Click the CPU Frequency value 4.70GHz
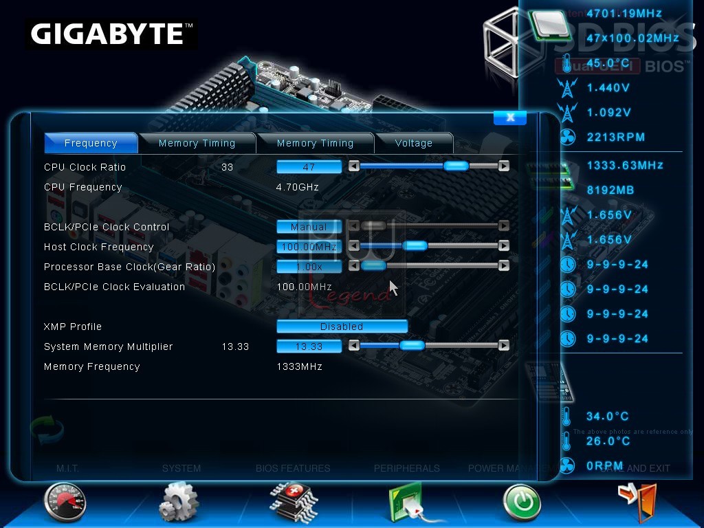This screenshot has width=704, height=528. pos(298,187)
